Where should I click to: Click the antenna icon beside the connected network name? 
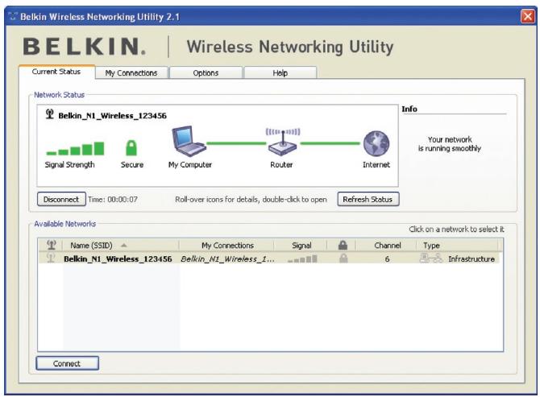pos(50,114)
